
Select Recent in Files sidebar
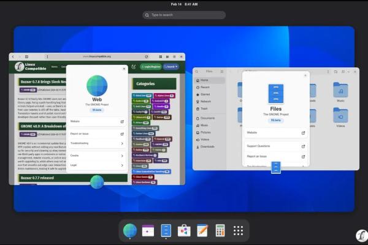(210, 87)
